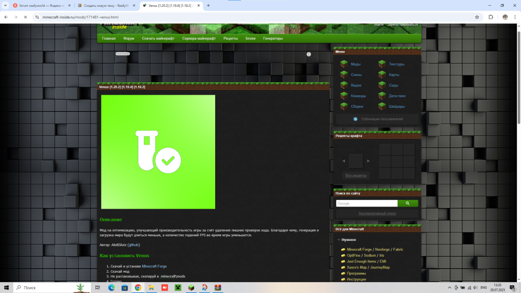Click the grass block icon beside Моды
The height and width of the screenshot is (293, 521).
point(344,64)
